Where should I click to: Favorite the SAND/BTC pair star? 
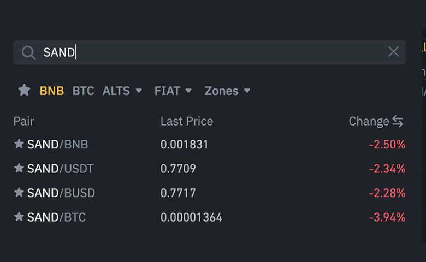point(19,216)
